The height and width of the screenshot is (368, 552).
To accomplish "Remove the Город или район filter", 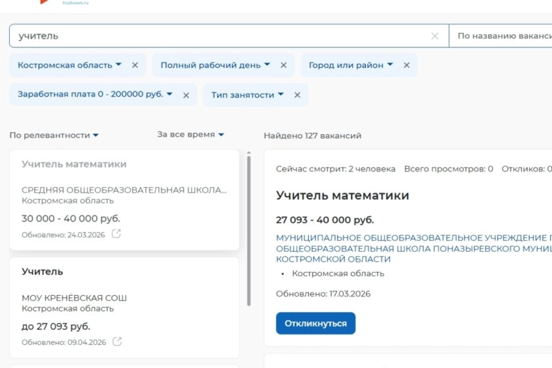I will [x=406, y=65].
